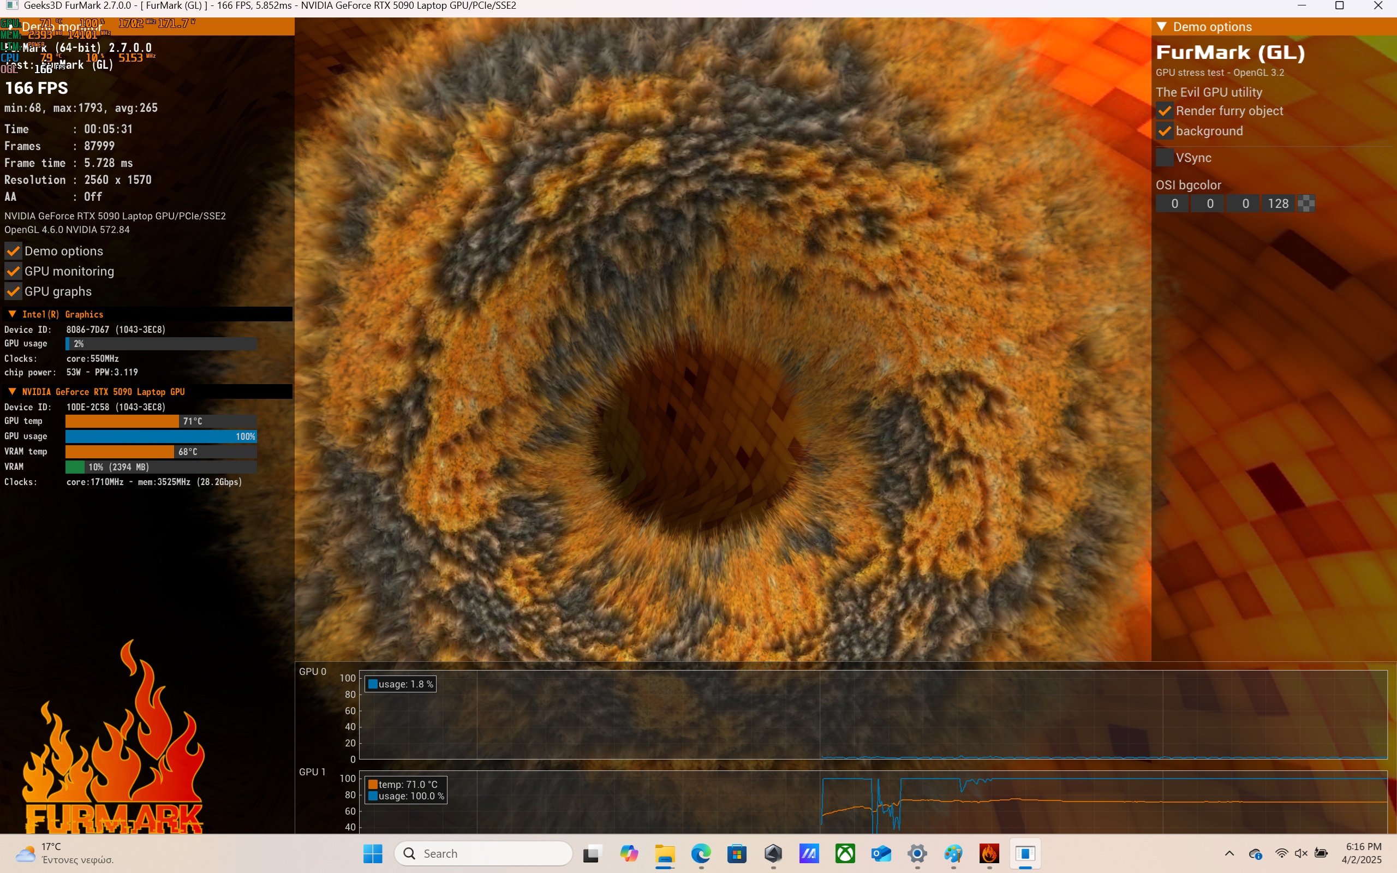Enable the VSync checkbox

click(x=1165, y=158)
